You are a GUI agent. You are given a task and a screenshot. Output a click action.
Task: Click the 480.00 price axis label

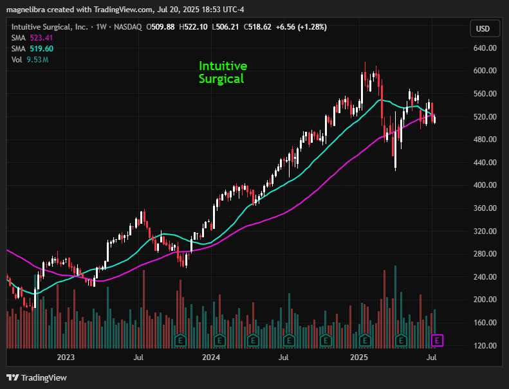tap(485, 139)
